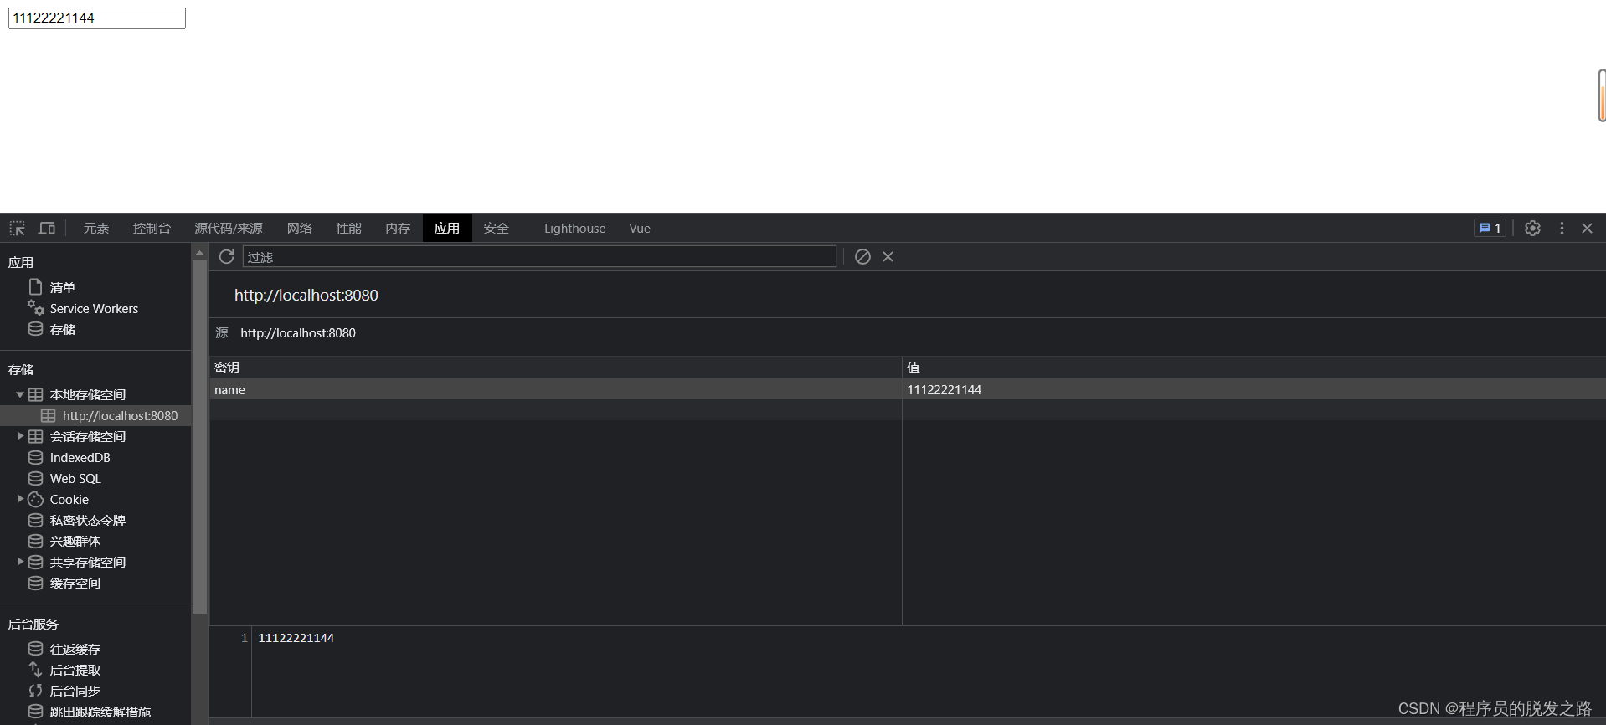Open the 安全 tab

coord(496,228)
